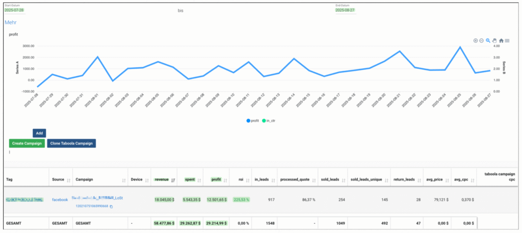
Task: Sort by the sold_leads column header
Action: point(330,180)
